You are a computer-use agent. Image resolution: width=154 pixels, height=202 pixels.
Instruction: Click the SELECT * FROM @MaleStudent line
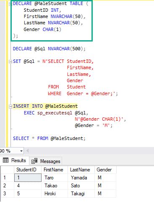tap(49, 138)
